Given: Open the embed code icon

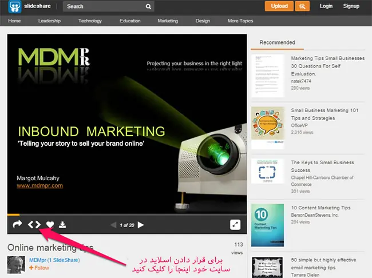Looking at the screenshot, I should point(34,224).
